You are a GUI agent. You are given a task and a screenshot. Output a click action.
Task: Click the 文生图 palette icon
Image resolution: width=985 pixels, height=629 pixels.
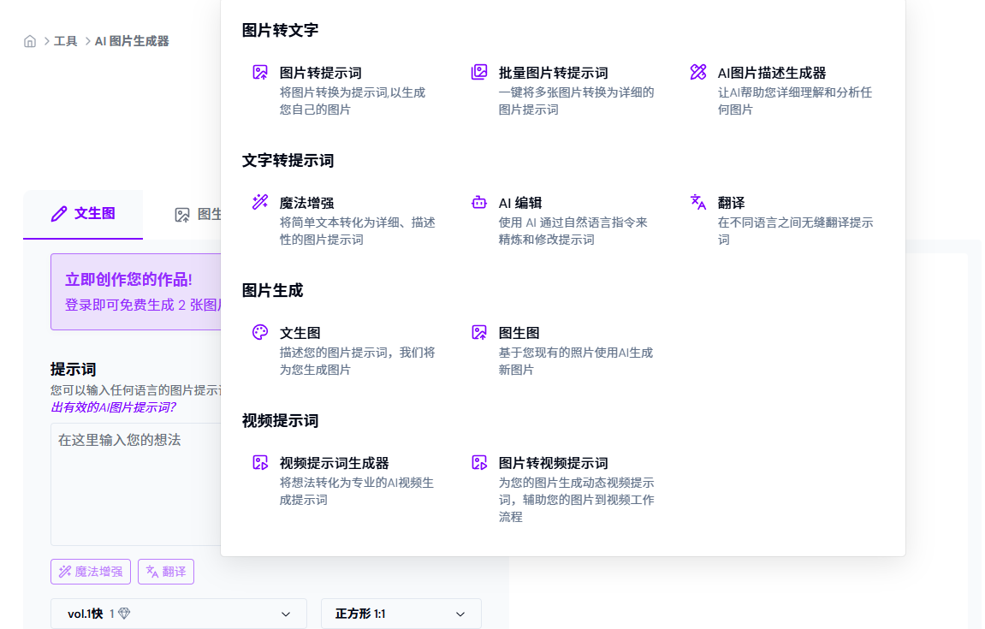coord(260,333)
